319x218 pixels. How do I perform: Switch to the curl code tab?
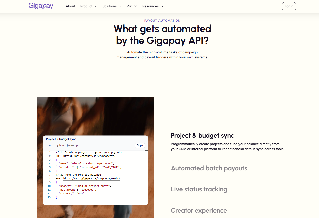[x=50, y=145]
